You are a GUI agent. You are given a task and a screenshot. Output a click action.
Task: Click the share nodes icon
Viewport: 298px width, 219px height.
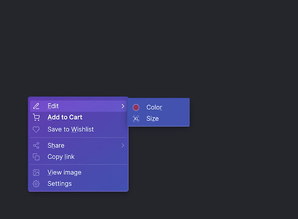point(36,146)
